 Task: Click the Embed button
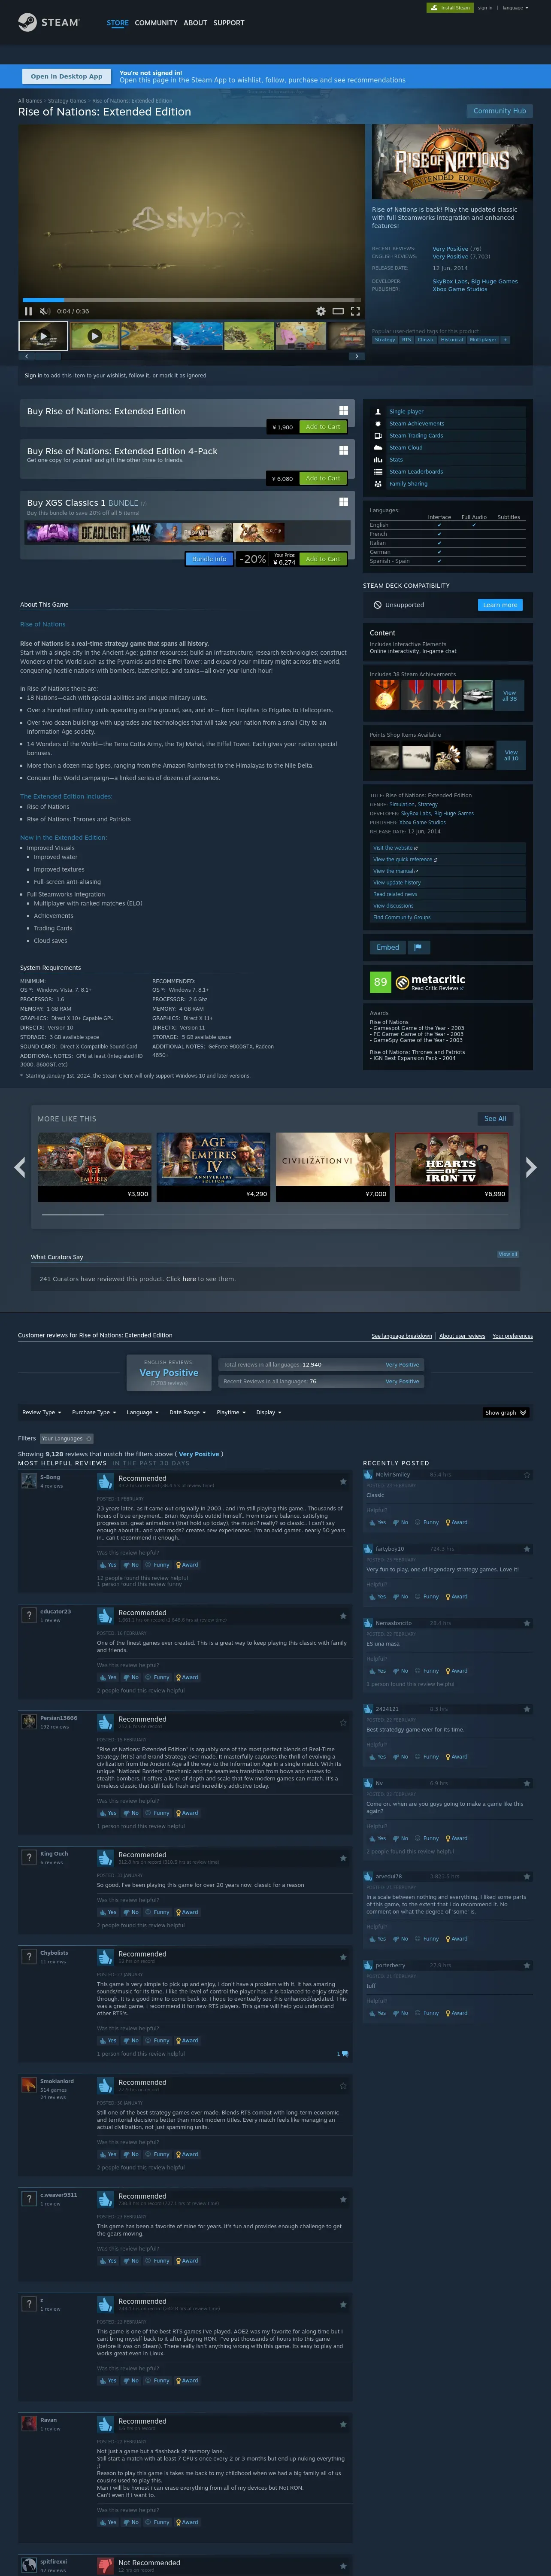pyautogui.click(x=388, y=947)
